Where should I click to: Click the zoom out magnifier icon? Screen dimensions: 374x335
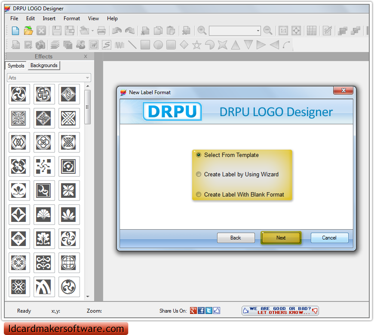click(268, 31)
